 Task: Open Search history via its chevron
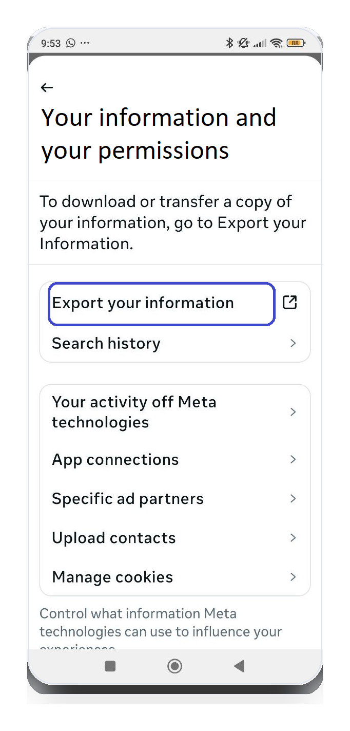293,343
